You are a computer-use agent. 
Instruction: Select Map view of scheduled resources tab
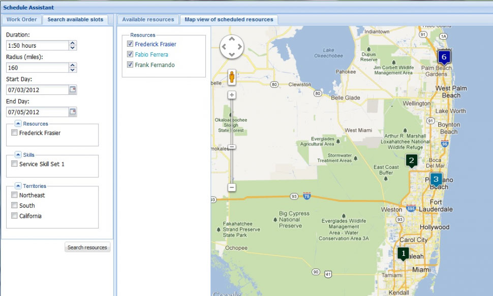point(229,19)
